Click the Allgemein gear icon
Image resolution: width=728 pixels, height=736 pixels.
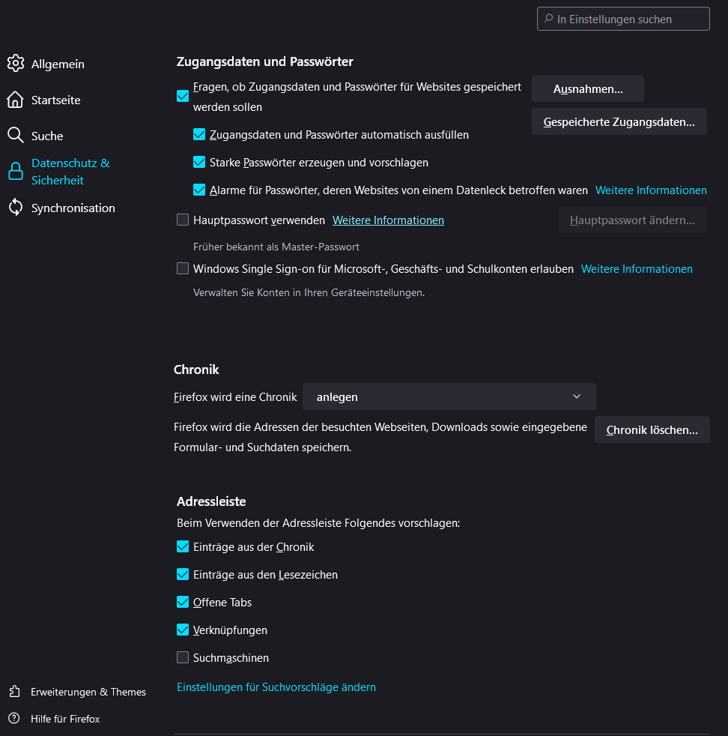tap(16, 64)
